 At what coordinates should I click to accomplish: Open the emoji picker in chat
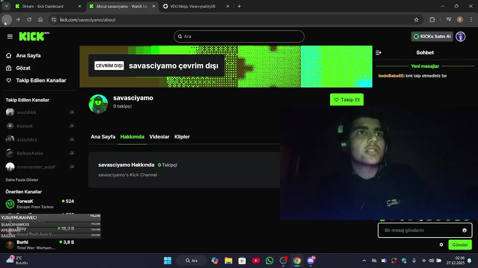(x=465, y=230)
